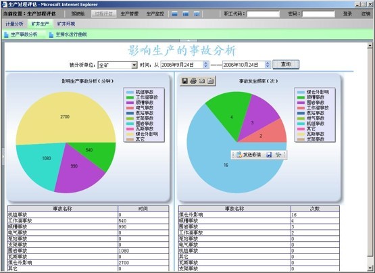Click the tools icon in floating toolbar
The width and height of the screenshot is (375, 273).
[278, 155]
